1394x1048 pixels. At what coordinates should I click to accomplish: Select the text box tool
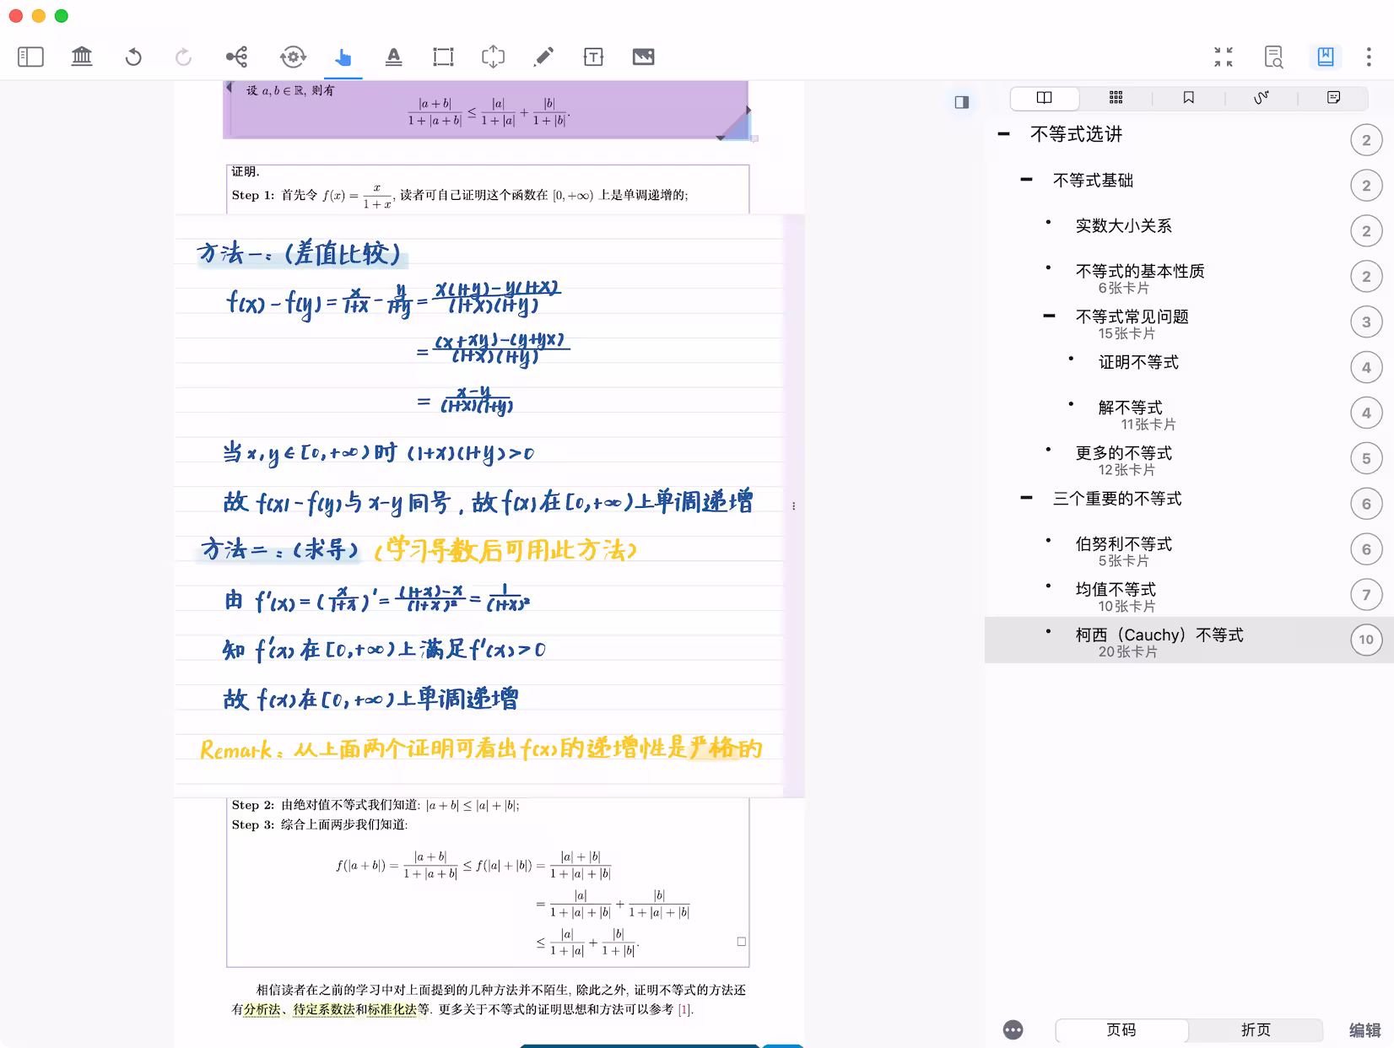[593, 57]
